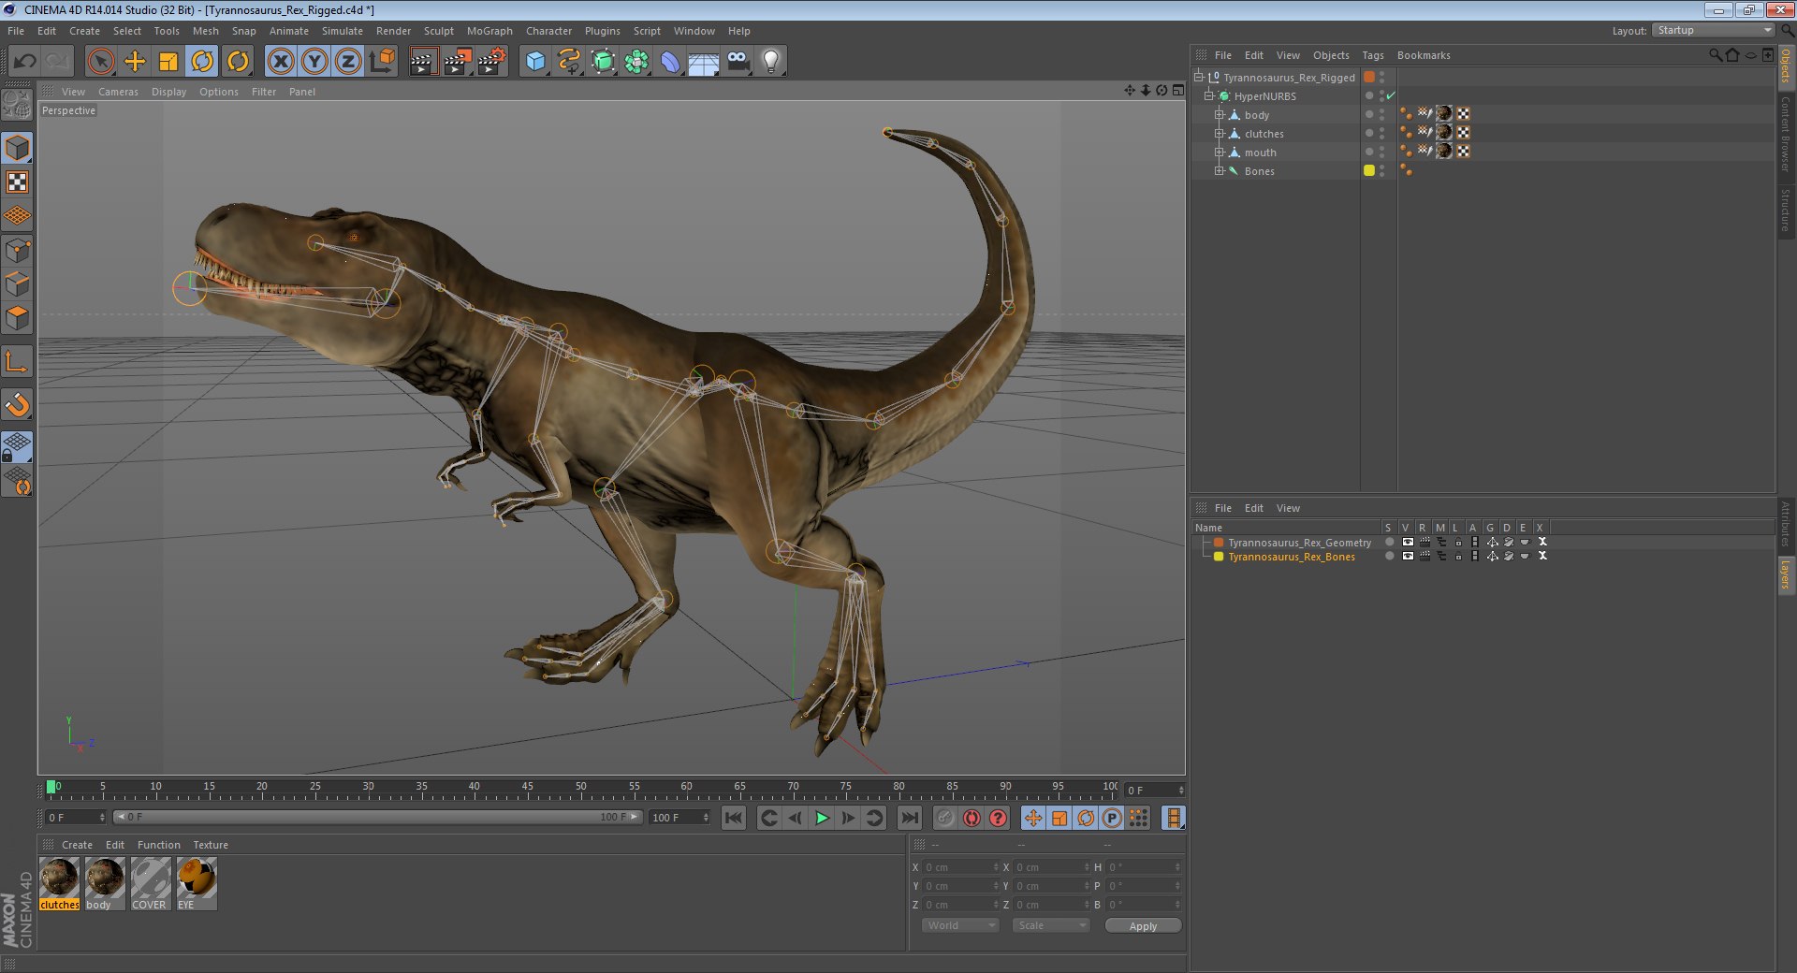Add a camera object
This screenshot has height=973, width=1797.
(x=738, y=62)
